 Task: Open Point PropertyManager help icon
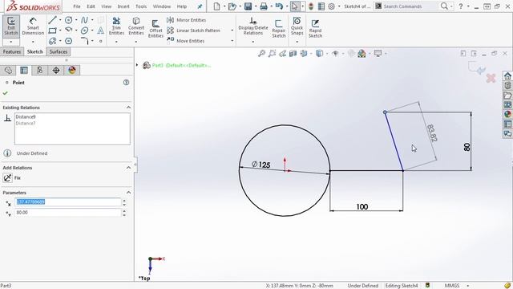click(127, 83)
